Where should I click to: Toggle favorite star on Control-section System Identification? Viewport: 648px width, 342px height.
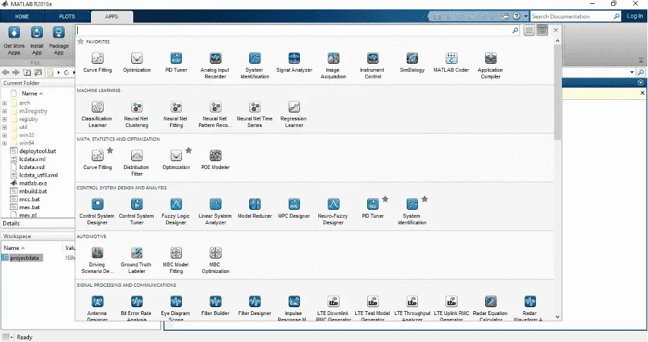425,199
